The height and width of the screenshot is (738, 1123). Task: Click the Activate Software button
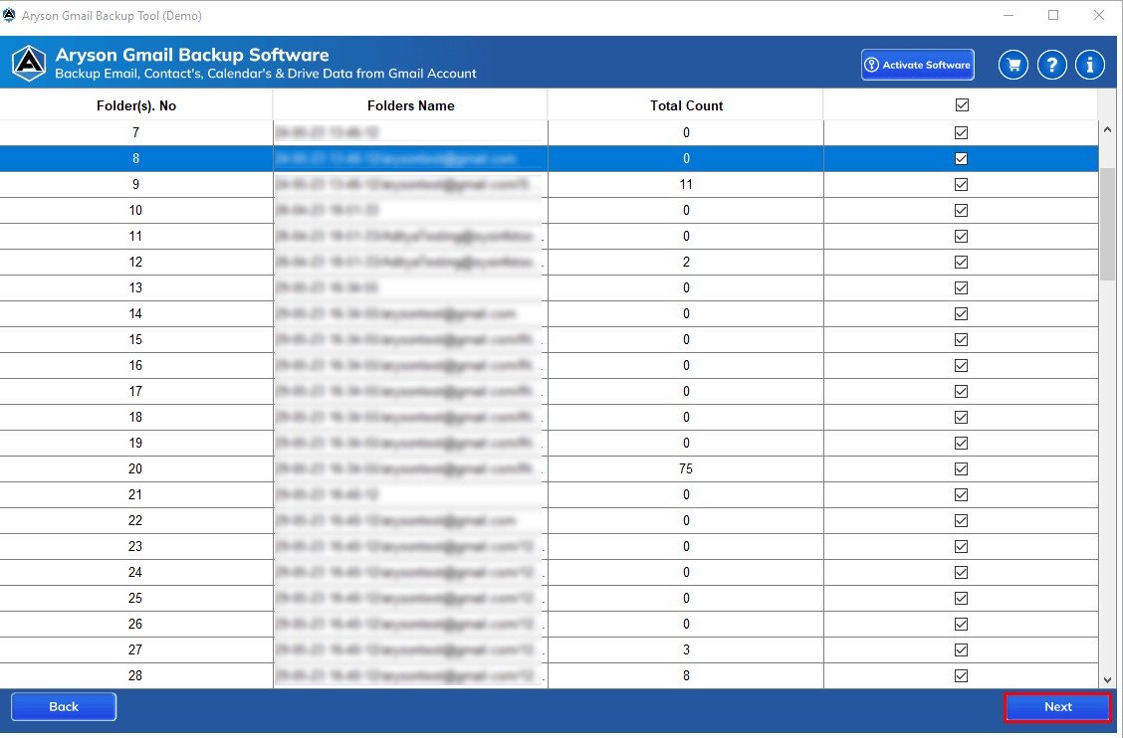pyautogui.click(x=918, y=65)
